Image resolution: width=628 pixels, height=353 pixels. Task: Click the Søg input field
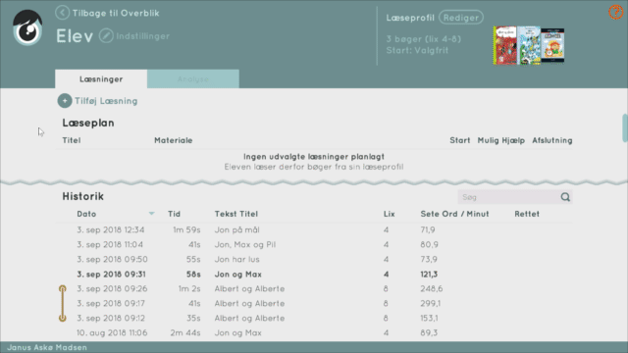pyautogui.click(x=508, y=197)
